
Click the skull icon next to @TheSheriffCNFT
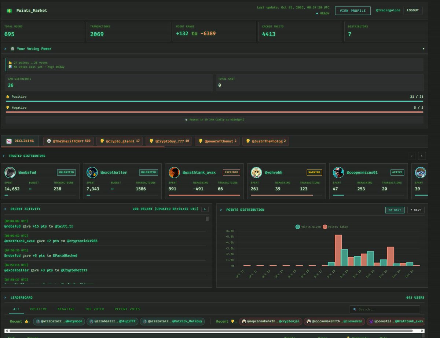(49, 141)
